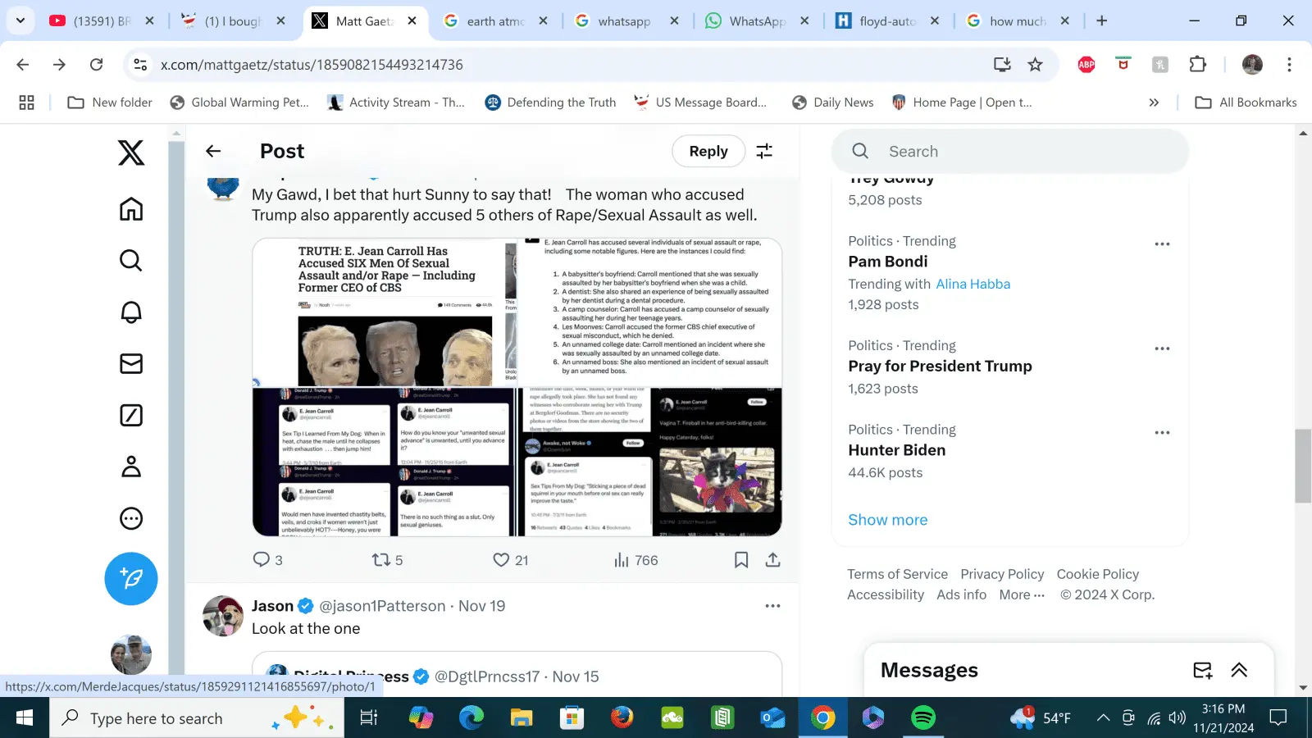Open more options for Pam Bondi trend

coord(1162,244)
